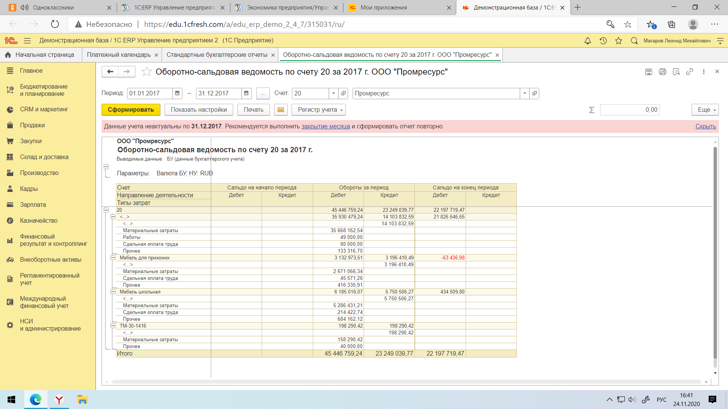Open history clock icon in header

pos(603,41)
